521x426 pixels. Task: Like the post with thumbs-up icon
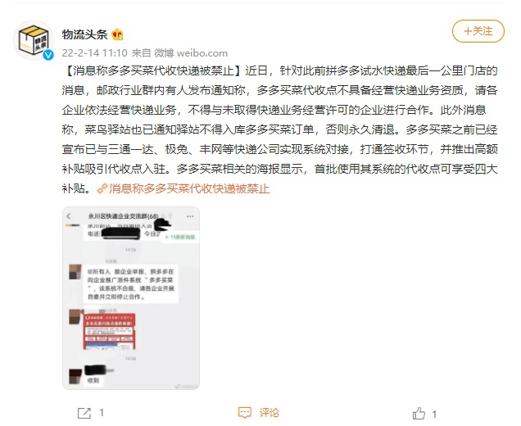419,414
